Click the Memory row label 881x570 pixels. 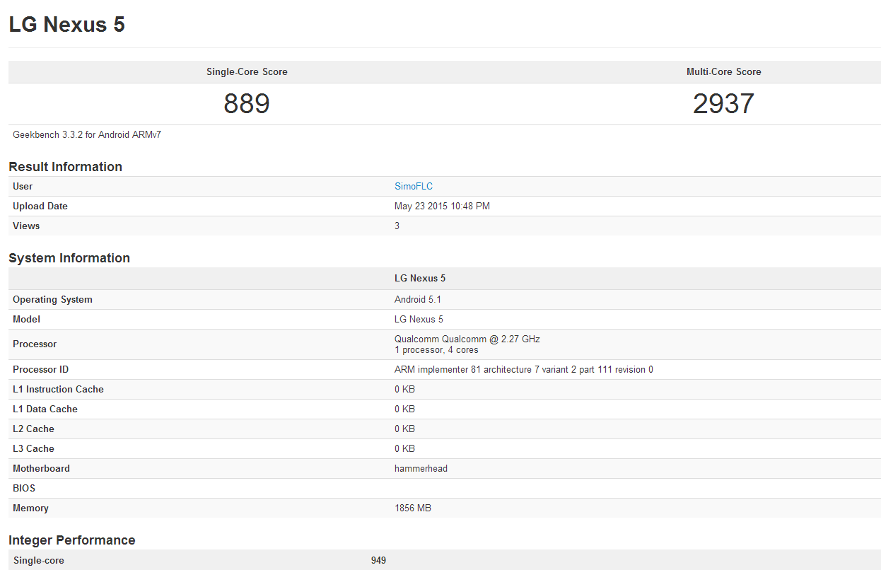tap(30, 508)
